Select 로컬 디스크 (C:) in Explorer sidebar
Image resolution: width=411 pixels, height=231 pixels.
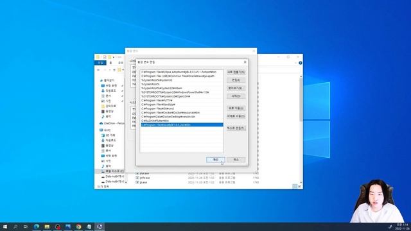point(113,171)
